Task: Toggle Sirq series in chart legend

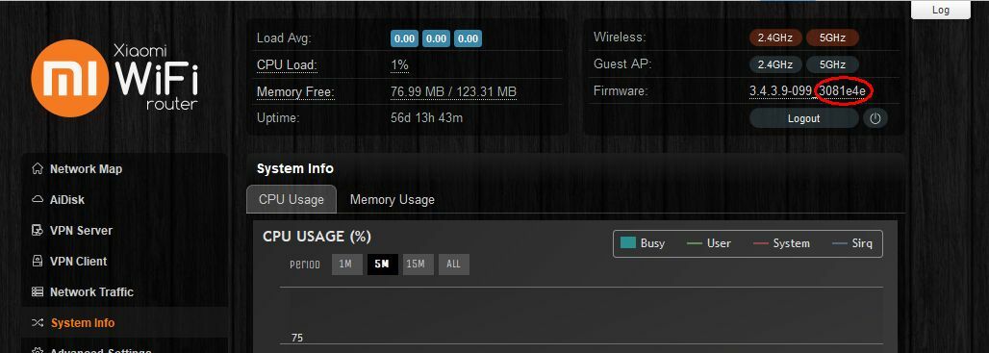Action: pos(852,243)
